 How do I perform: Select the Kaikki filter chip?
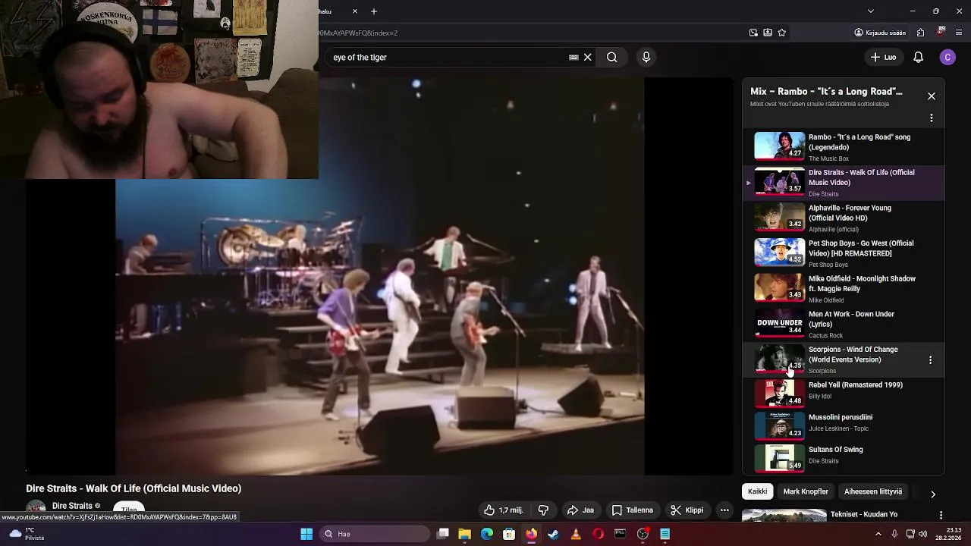click(x=757, y=491)
